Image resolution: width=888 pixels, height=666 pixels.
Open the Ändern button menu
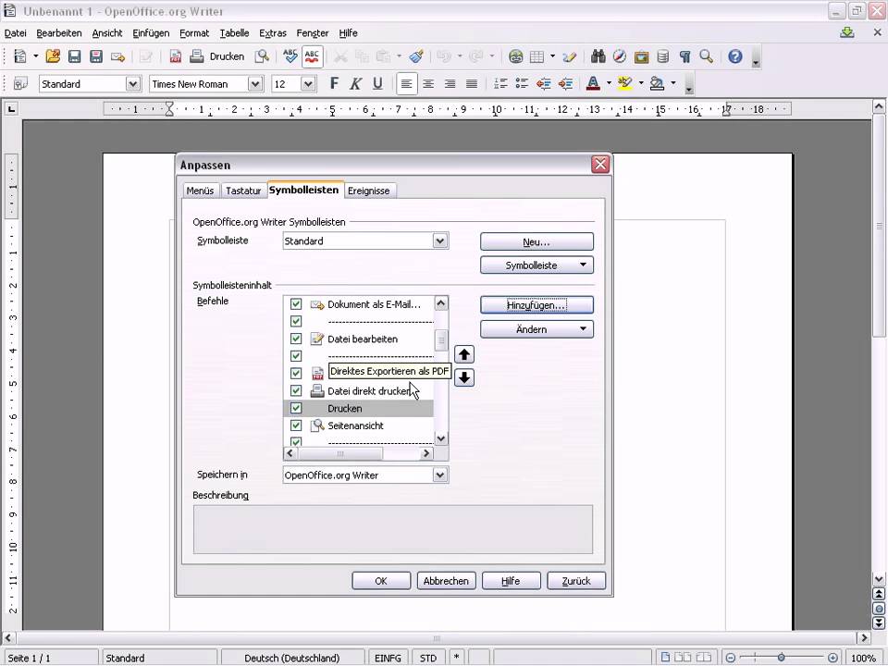coord(536,329)
